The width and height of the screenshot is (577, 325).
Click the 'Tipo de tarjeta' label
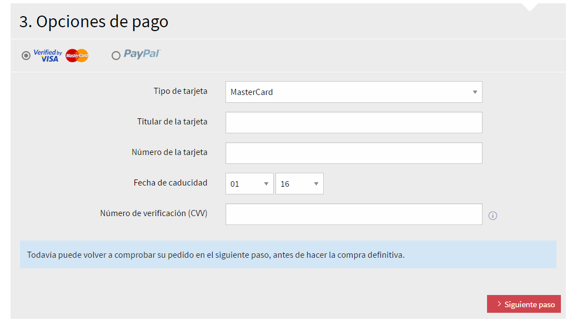click(180, 91)
